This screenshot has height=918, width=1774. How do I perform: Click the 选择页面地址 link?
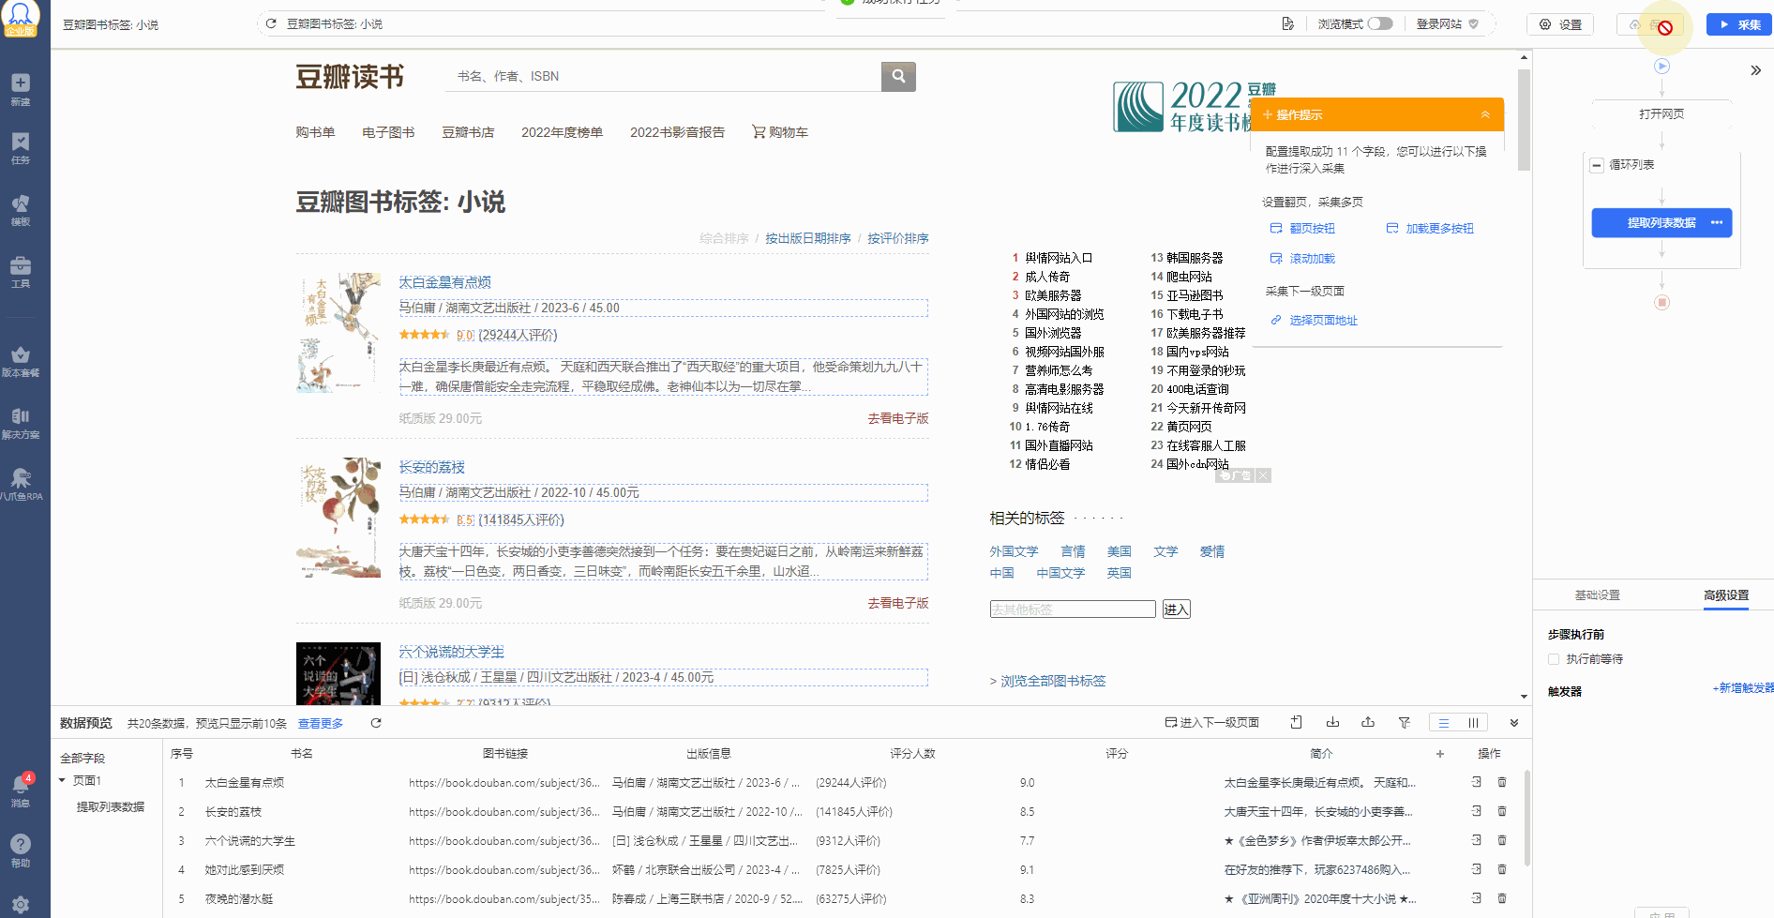1314,320
